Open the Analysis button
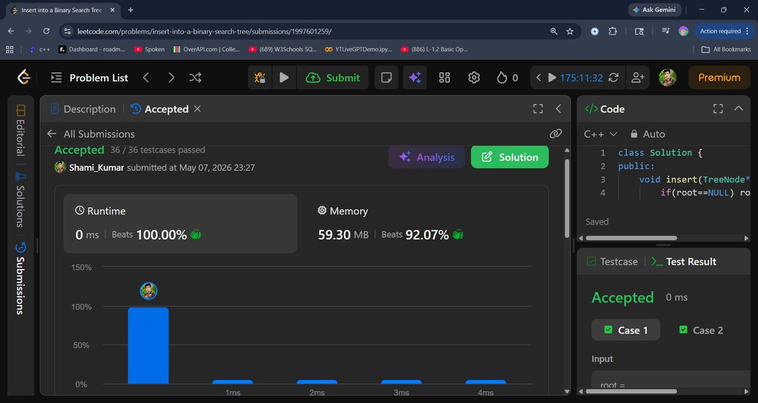 (427, 157)
